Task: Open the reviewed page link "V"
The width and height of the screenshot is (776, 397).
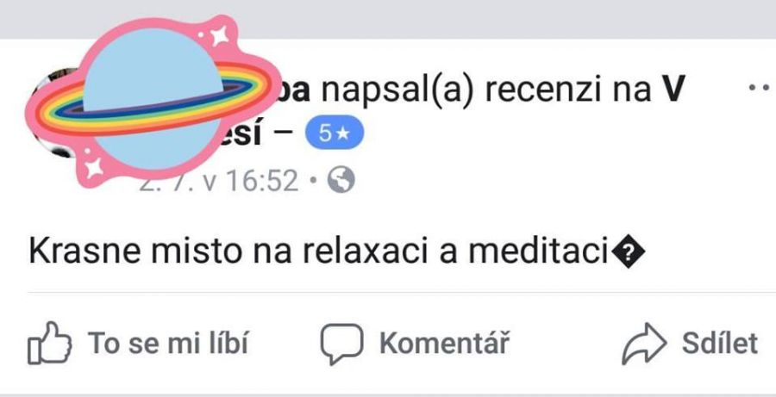Action: point(673,90)
